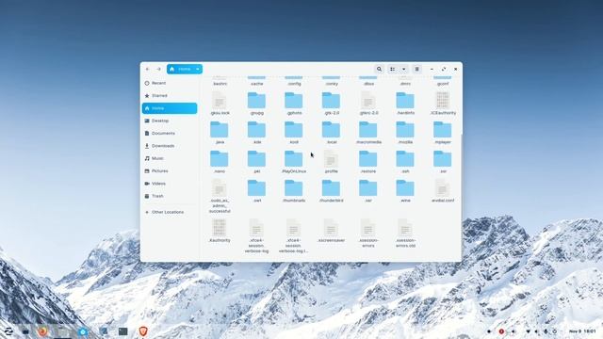Select the .swt folder
The image size is (603, 339).
256,188
